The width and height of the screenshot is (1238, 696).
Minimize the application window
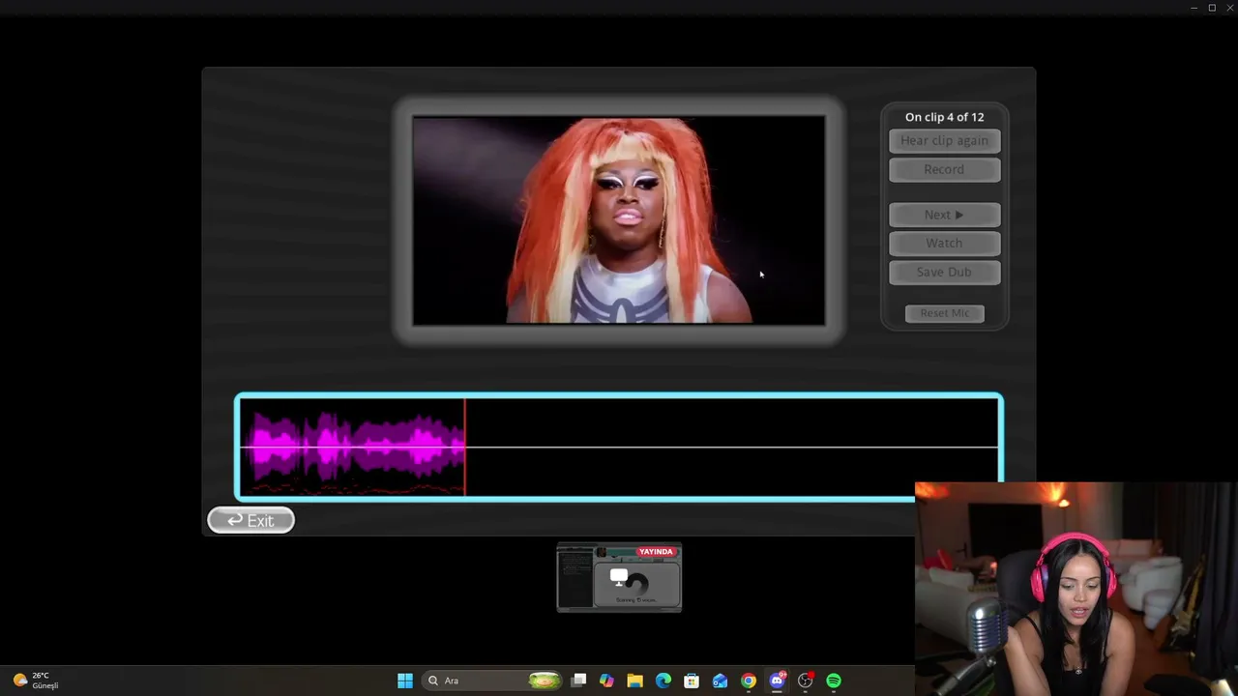coord(1194,8)
